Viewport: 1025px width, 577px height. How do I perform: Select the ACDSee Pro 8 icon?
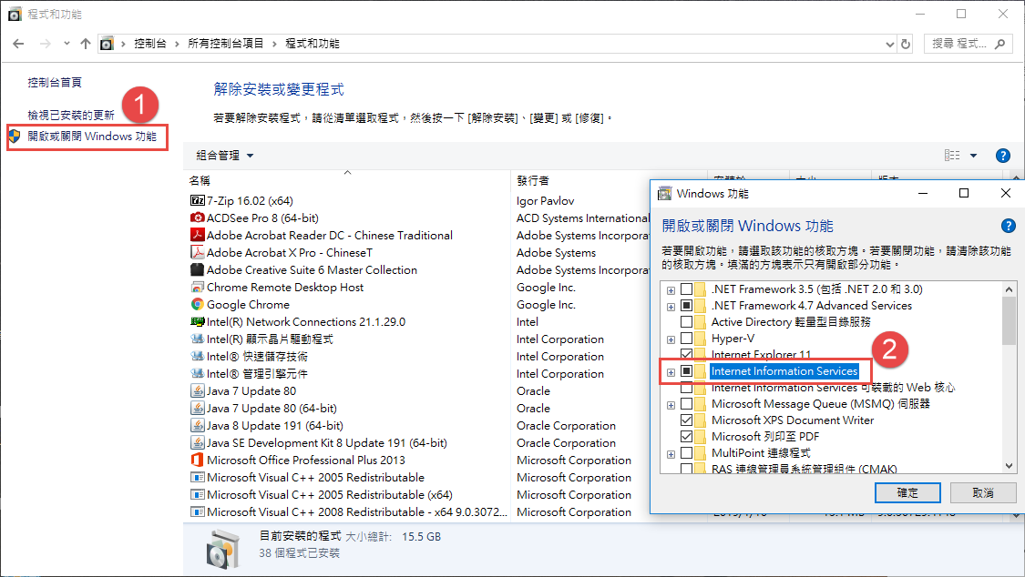[x=197, y=218]
